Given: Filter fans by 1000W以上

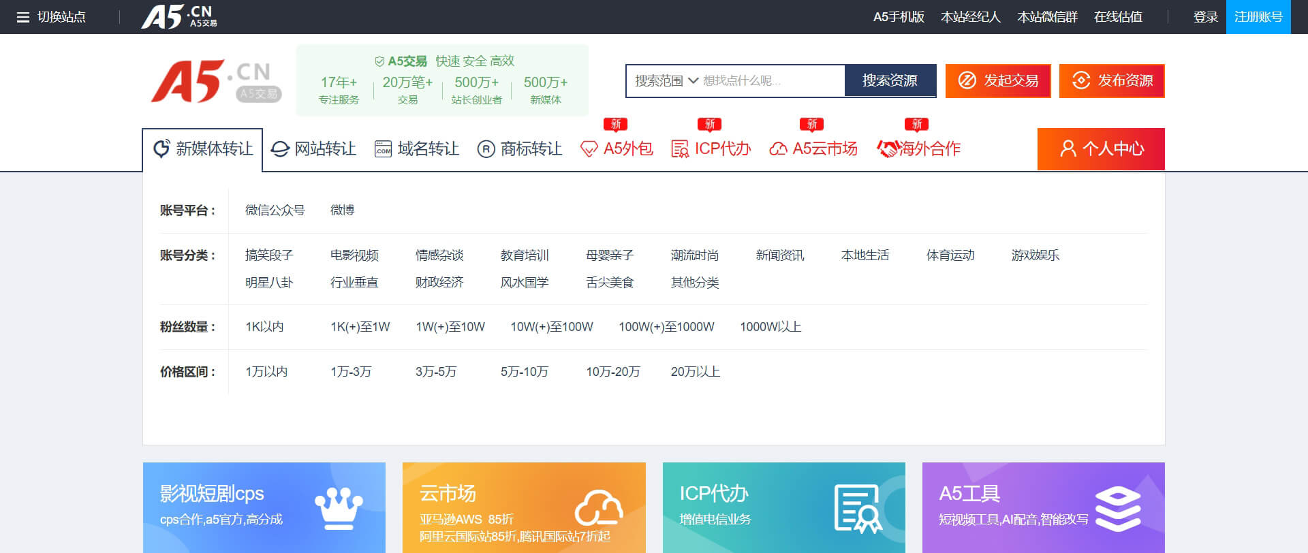Looking at the screenshot, I should coord(770,327).
